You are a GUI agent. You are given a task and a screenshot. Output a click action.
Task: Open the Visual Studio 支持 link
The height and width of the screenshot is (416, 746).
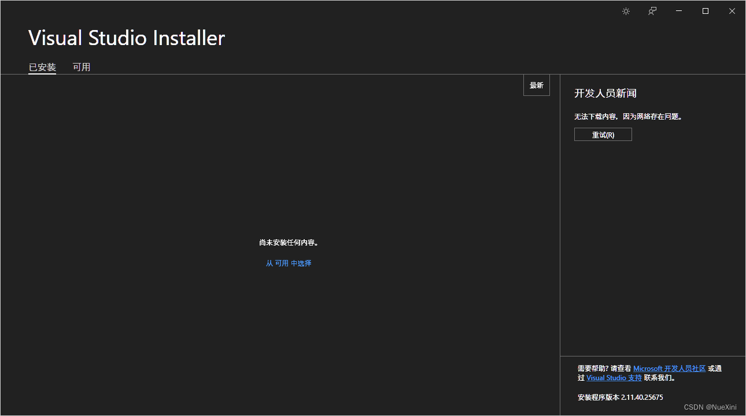point(614,378)
